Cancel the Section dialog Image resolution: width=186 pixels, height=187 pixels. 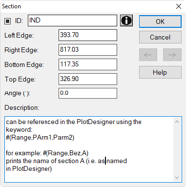(160, 37)
